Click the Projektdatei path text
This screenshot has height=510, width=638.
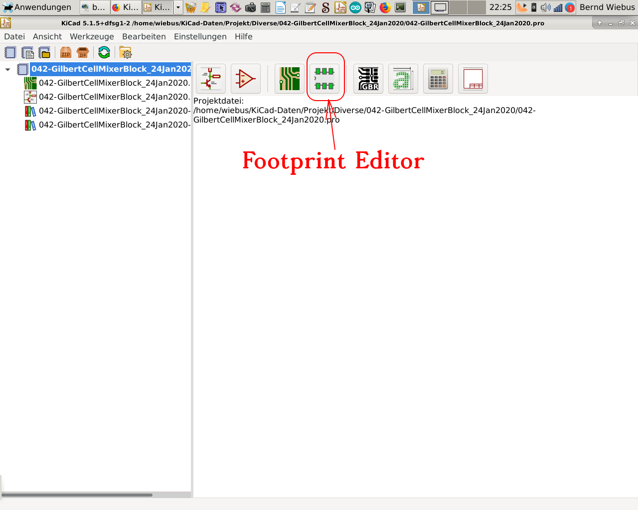tap(364, 110)
